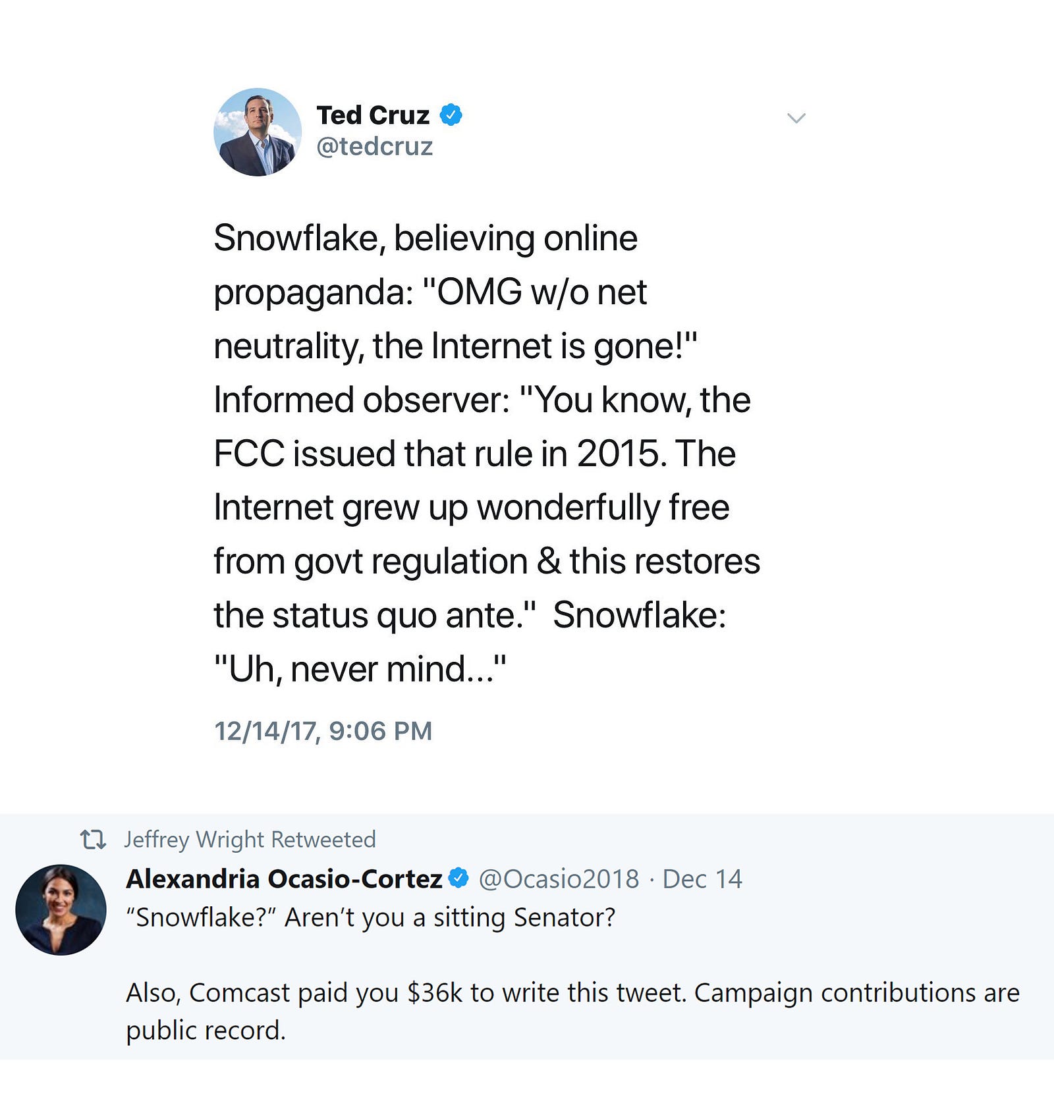Viewport: 1054px width, 1109px height.
Task: Click the "Snowflake, believing online" opening line
Action: [426, 238]
